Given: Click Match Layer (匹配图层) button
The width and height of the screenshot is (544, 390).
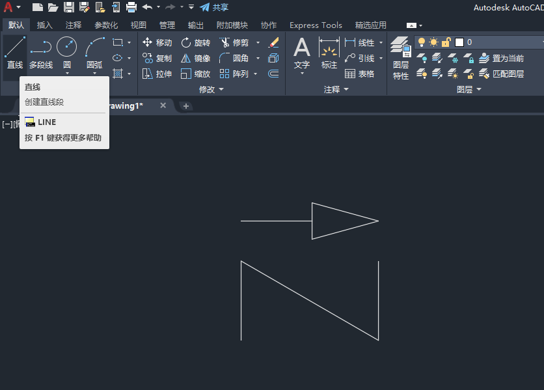Looking at the screenshot, I should (502, 74).
